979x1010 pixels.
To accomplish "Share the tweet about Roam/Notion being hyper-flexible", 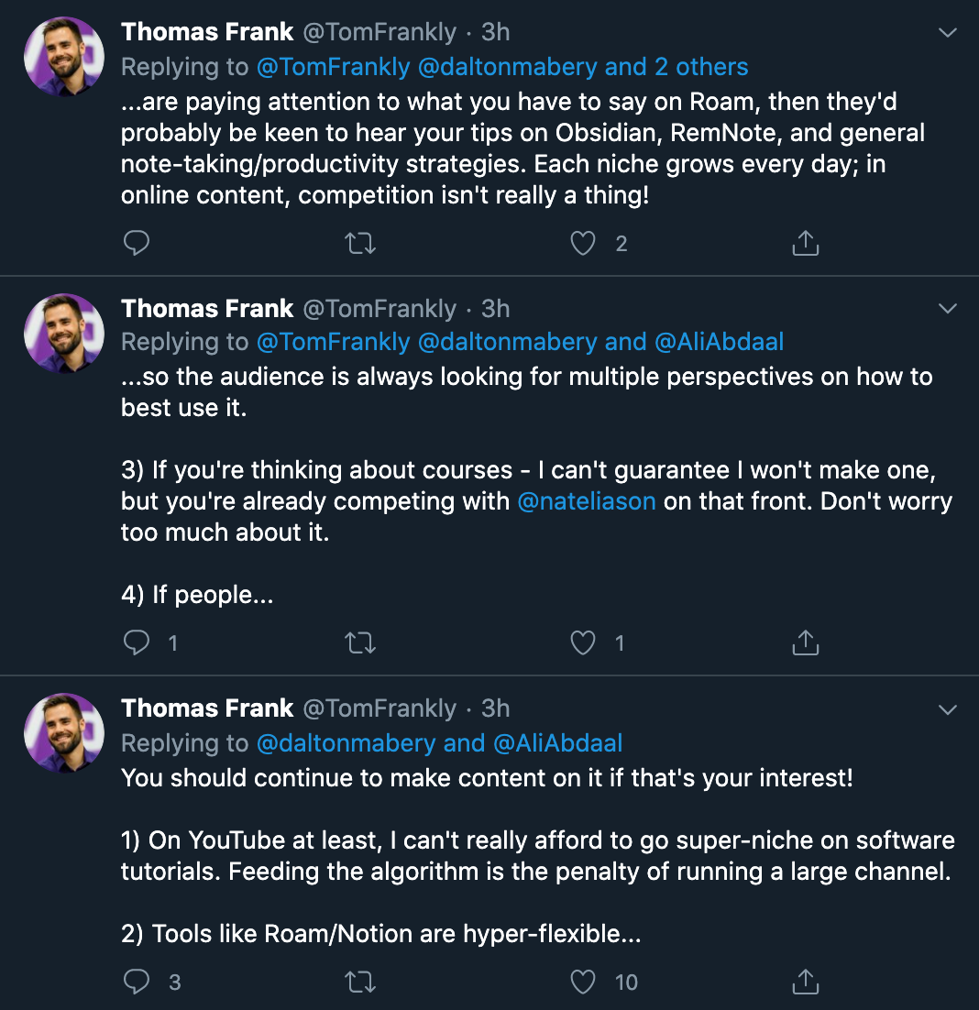I will point(805,982).
